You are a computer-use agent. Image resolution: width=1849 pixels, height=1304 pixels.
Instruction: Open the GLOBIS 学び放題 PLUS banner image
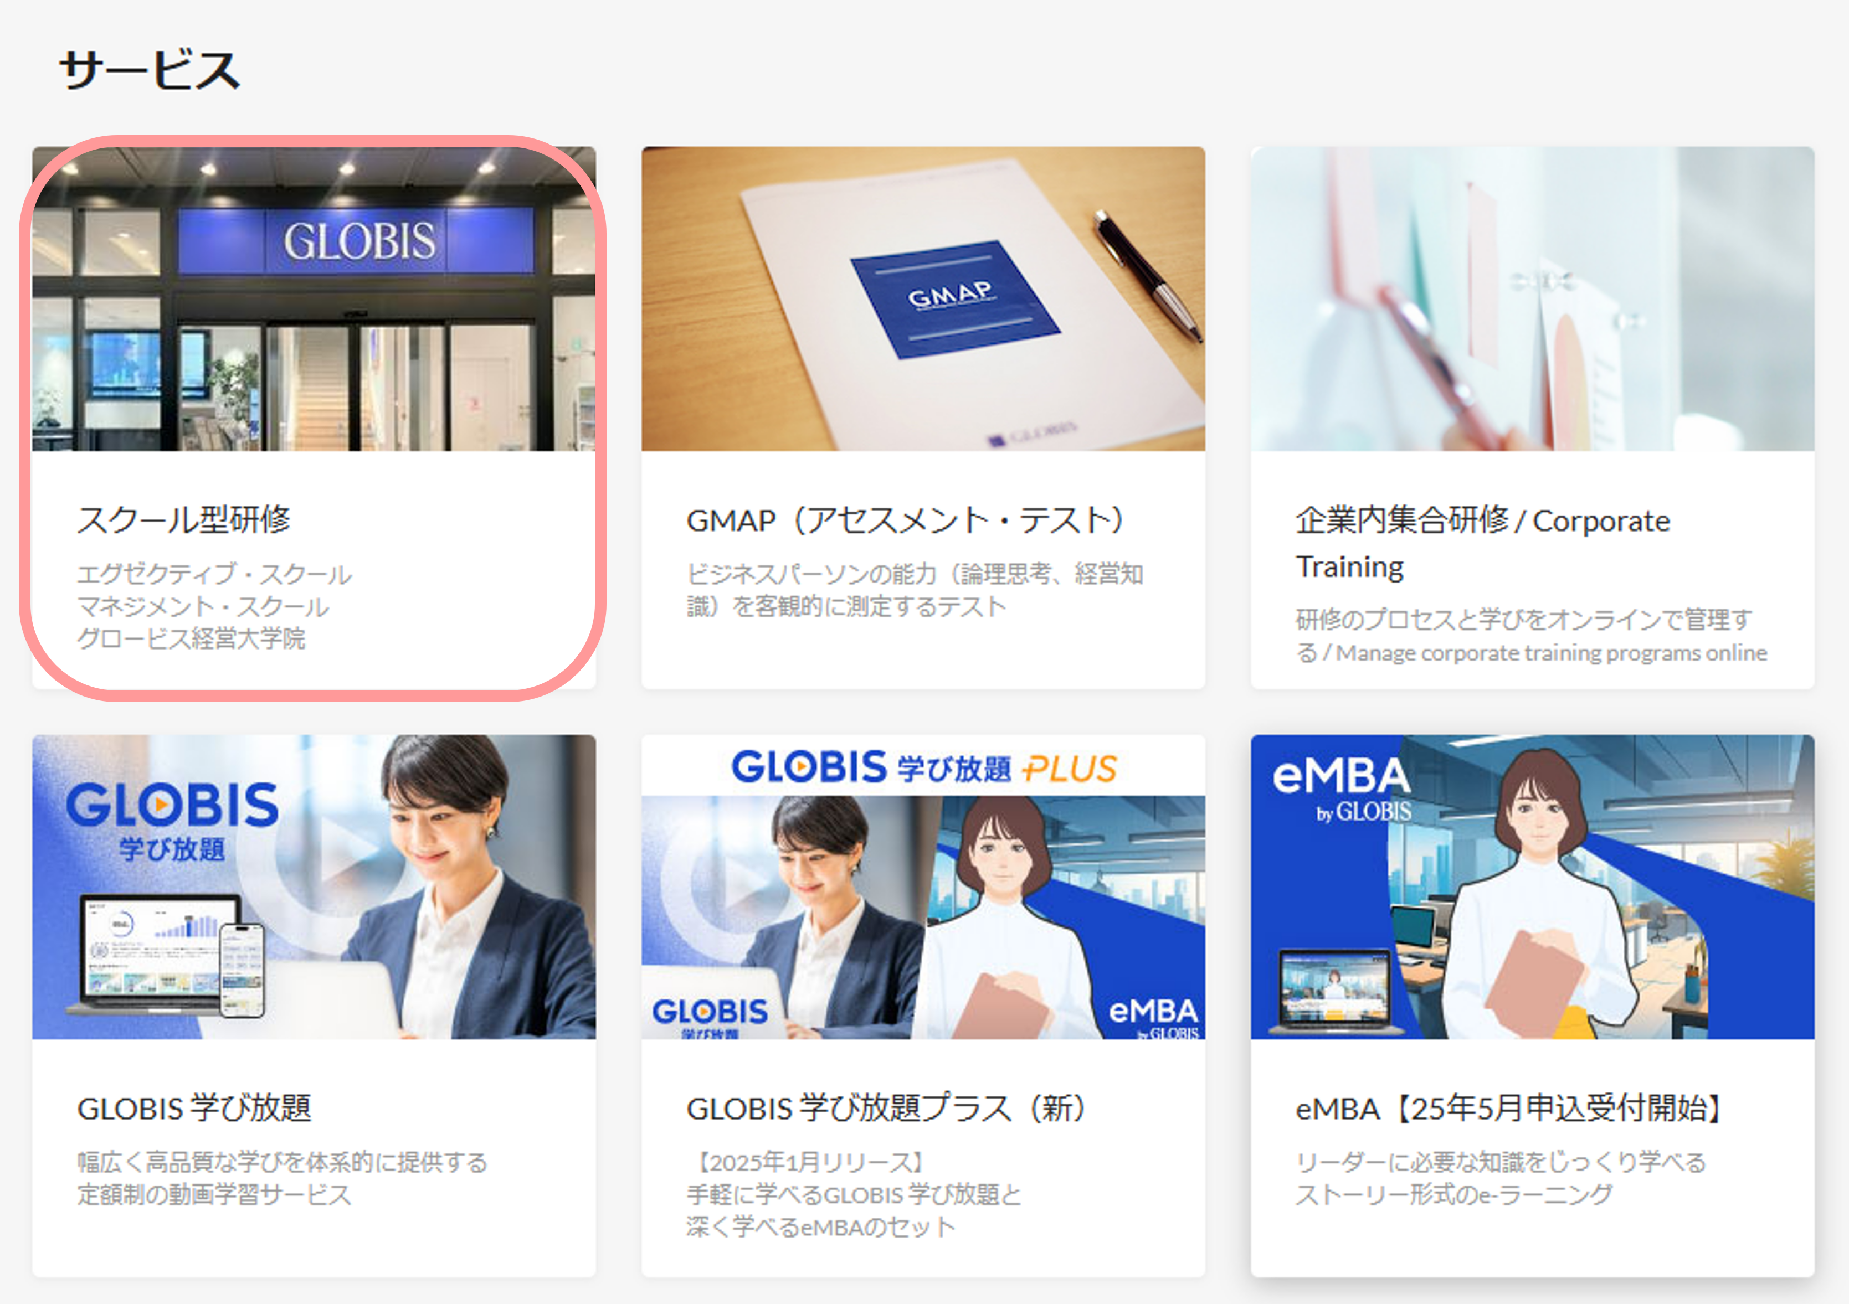pyautogui.click(x=923, y=886)
